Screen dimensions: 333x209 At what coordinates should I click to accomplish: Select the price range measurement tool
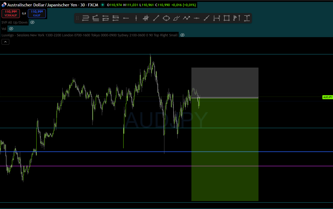click(x=247, y=18)
